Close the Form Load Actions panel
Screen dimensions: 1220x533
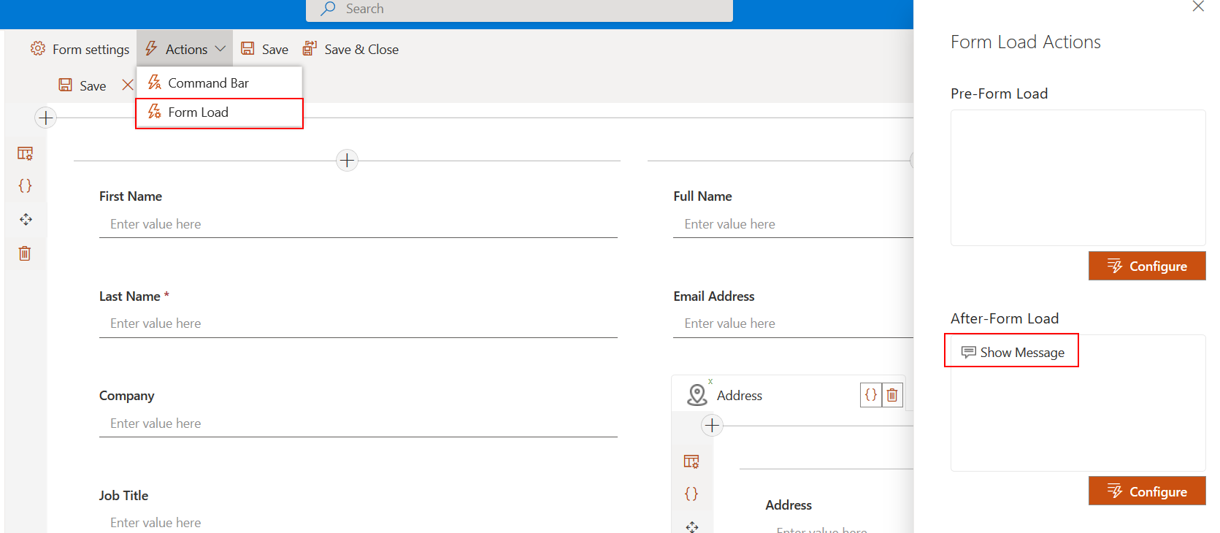point(1198,7)
